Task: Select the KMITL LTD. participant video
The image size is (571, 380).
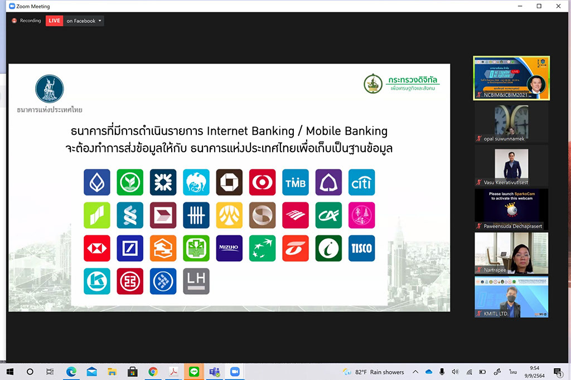Action: (511, 296)
